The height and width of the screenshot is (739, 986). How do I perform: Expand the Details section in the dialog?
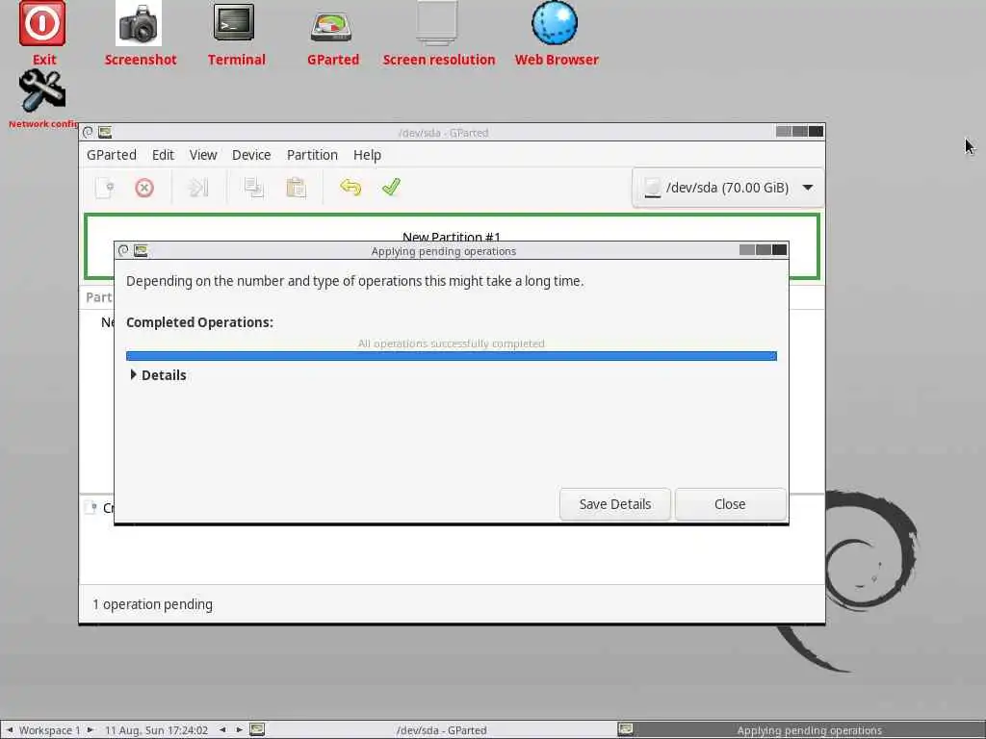point(159,375)
